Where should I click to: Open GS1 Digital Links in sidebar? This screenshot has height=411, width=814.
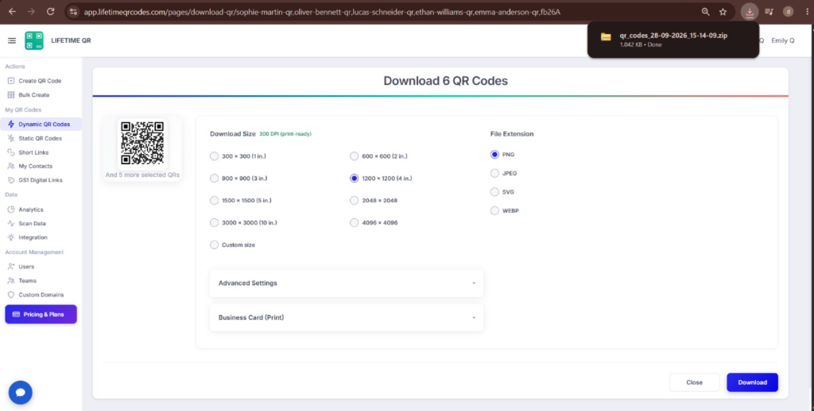point(41,180)
